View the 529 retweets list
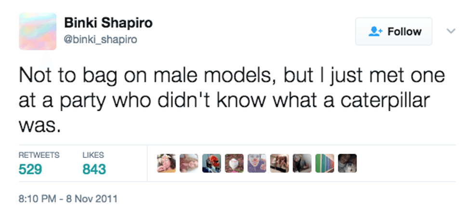 pos(30,169)
